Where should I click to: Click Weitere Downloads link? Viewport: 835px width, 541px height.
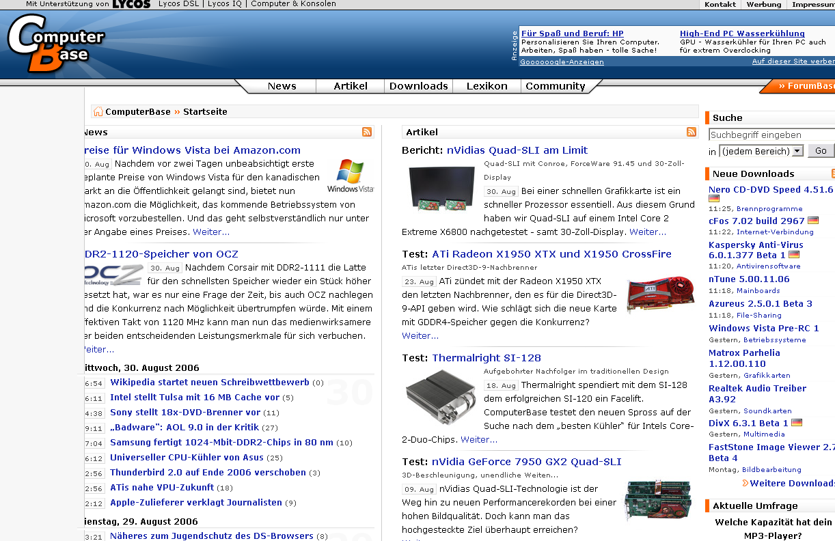[789, 484]
